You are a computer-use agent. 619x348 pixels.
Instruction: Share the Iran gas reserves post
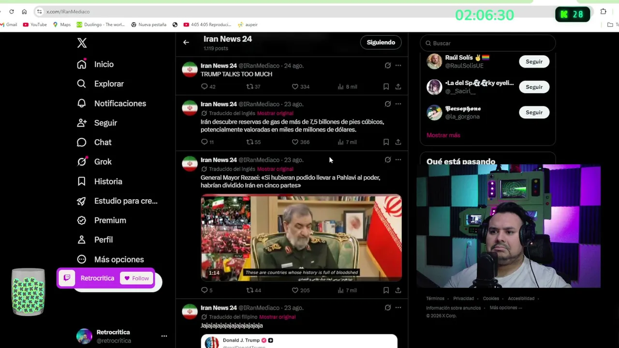tap(398, 142)
